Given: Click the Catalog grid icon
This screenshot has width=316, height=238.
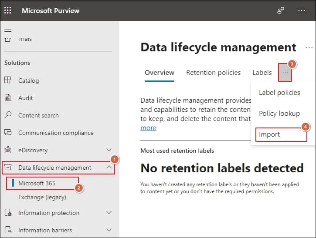Looking at the screenshot, I should 8,80.
